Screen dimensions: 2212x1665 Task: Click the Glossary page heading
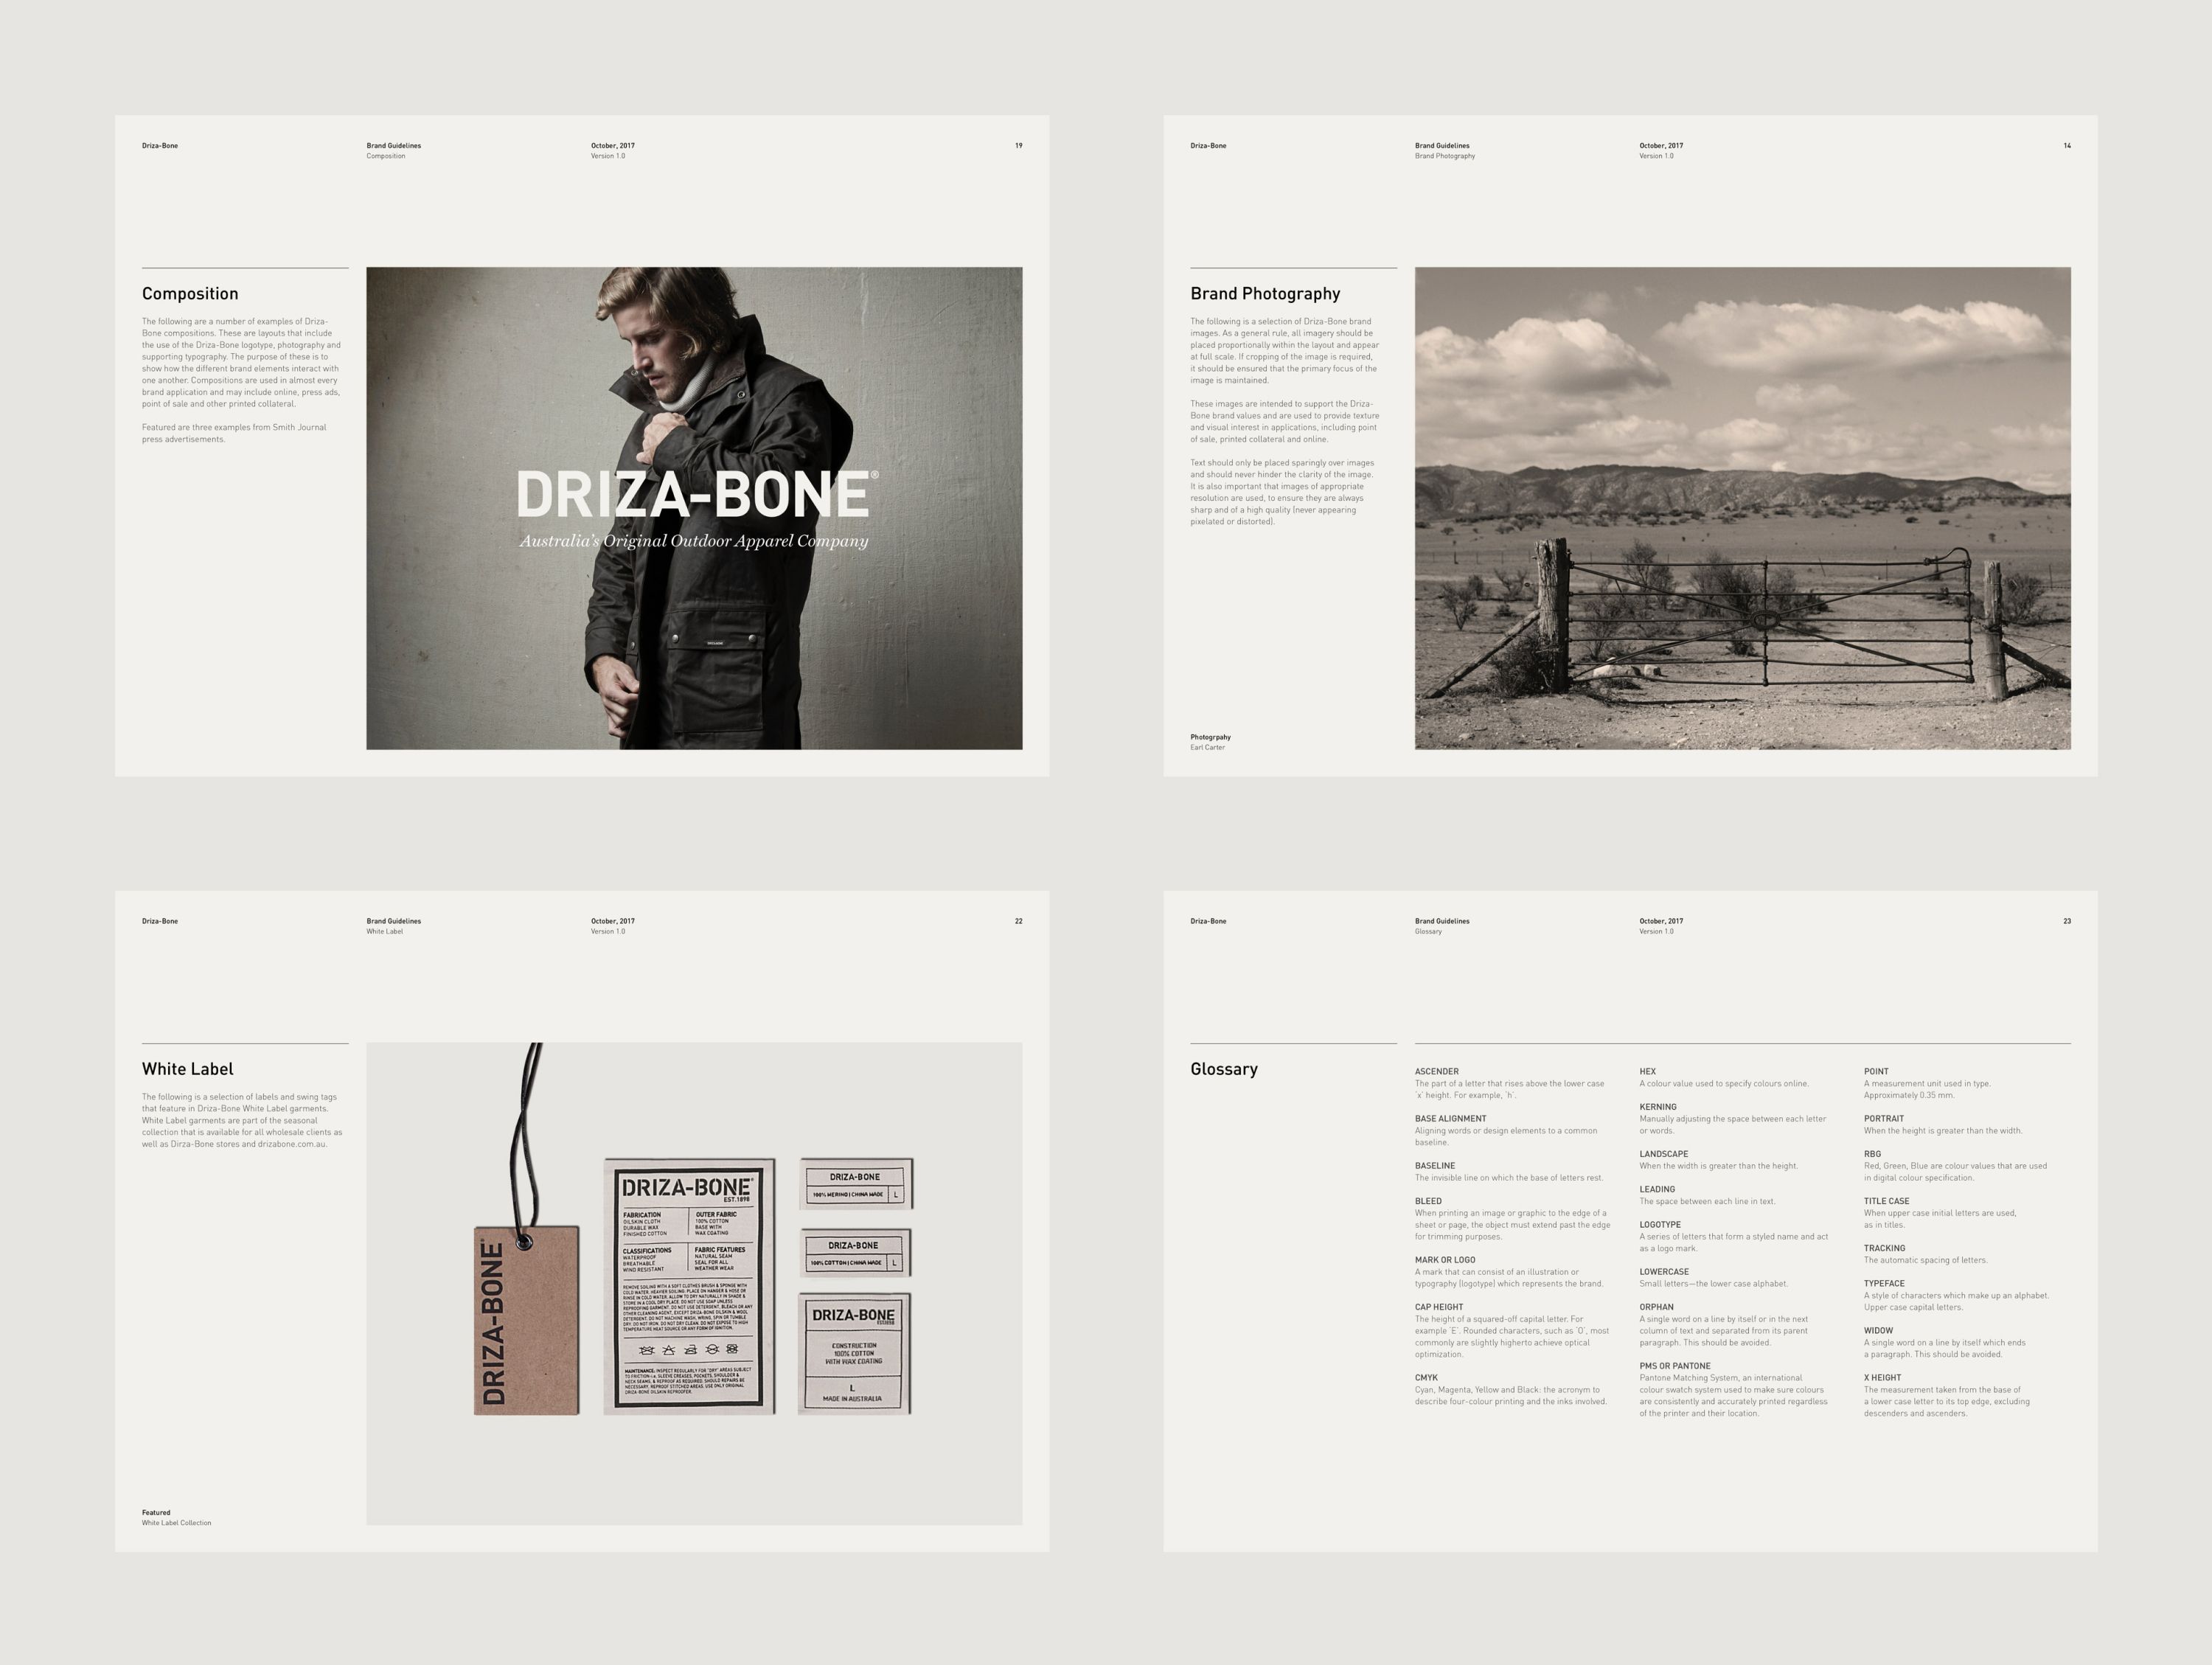click(1223, 1069)
